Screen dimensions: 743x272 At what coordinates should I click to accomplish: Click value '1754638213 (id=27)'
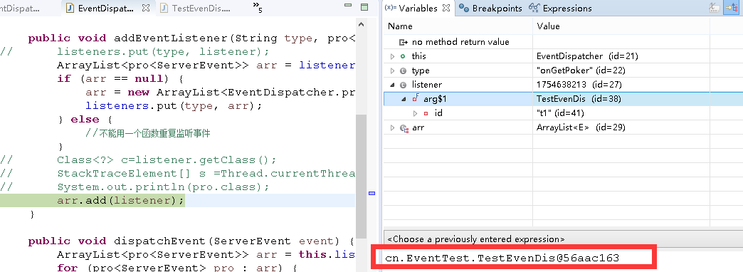579,85
